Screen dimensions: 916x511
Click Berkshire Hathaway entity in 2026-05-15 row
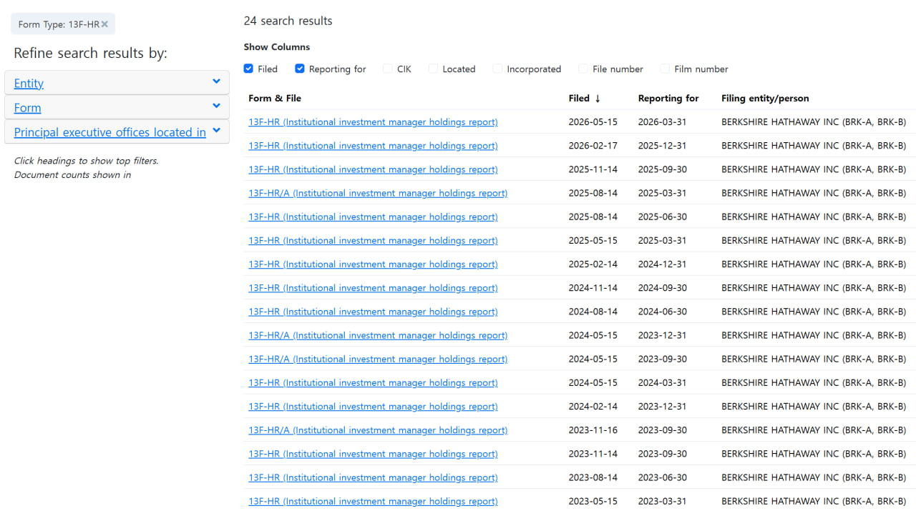(814, 122)
